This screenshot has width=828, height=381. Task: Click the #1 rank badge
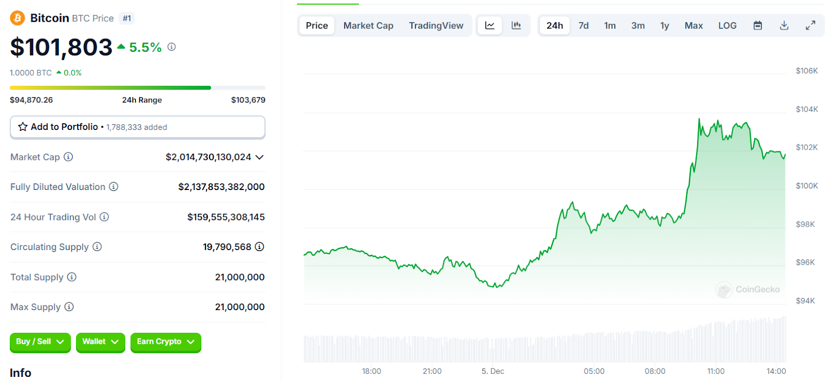(x=127, y=18)
